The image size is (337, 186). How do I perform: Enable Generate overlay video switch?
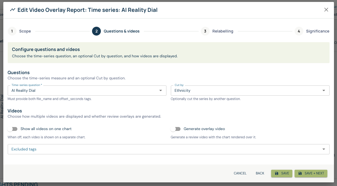pyautogui.click(x=176, y=129)
